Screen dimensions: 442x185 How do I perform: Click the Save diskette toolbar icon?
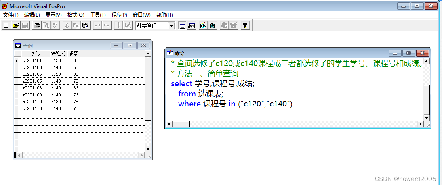(x=25, y=25)
